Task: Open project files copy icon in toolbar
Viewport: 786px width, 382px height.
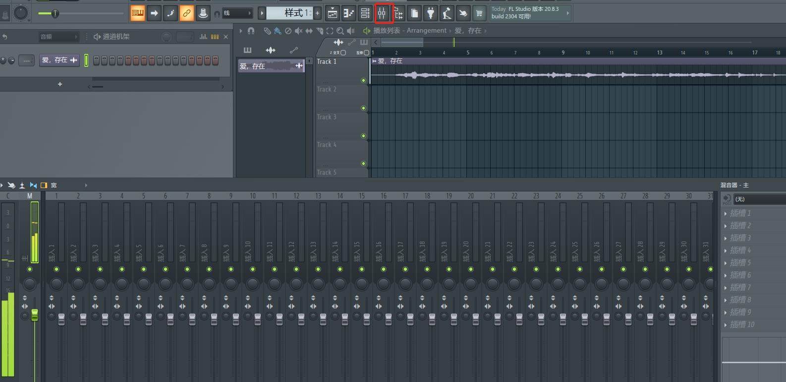Action: pyautogui.click(x=414, y=13)
